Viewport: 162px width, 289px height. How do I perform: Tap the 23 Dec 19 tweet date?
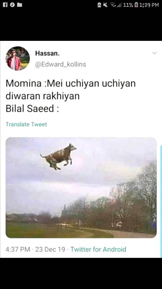pos(50,249)
